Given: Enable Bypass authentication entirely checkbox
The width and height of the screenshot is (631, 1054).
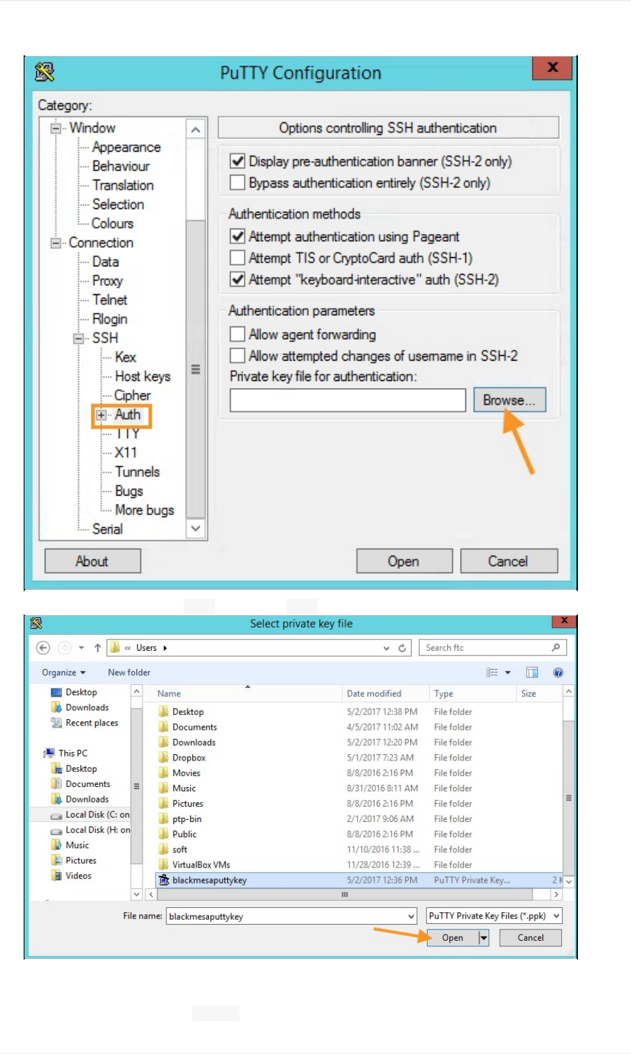Looking at the screenshot, I should (238, 182).
